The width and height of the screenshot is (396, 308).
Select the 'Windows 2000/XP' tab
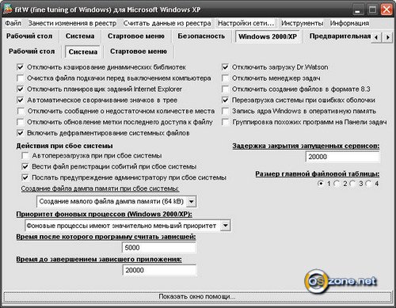268,36
